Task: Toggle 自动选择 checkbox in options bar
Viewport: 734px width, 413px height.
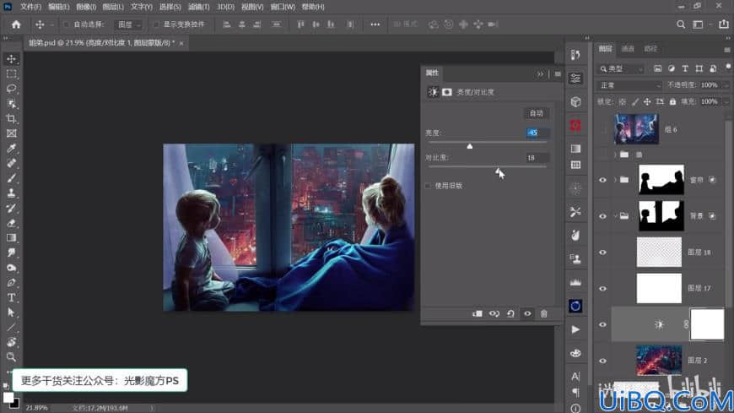Action: pos(66,24)
